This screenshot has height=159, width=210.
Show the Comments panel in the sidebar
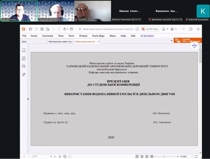(x=24, y=66)
